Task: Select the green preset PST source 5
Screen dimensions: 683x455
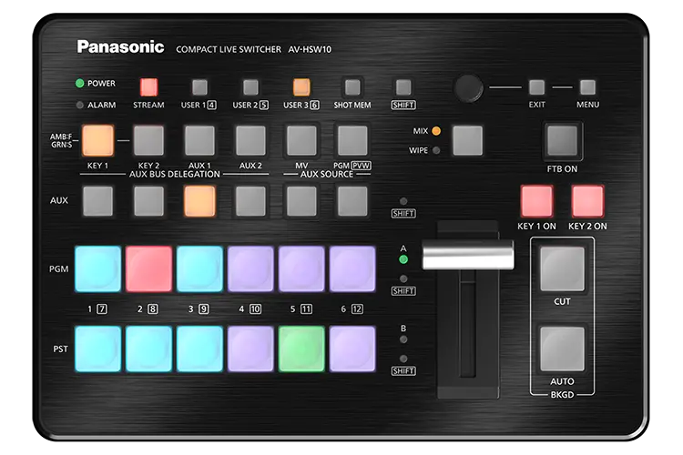Action: pos(301,349)
